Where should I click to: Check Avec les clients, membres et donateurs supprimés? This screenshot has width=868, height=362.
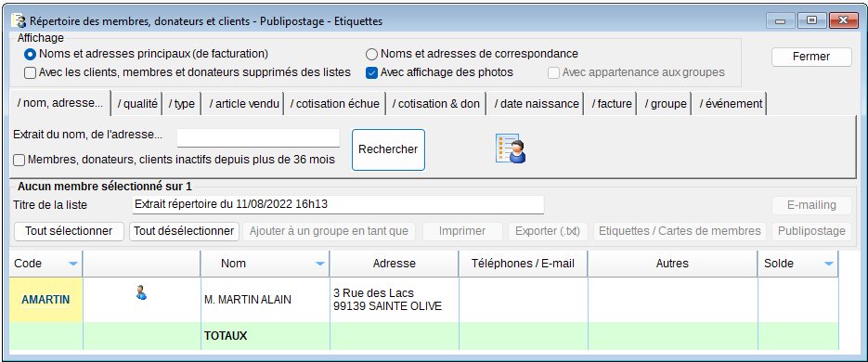31,72
